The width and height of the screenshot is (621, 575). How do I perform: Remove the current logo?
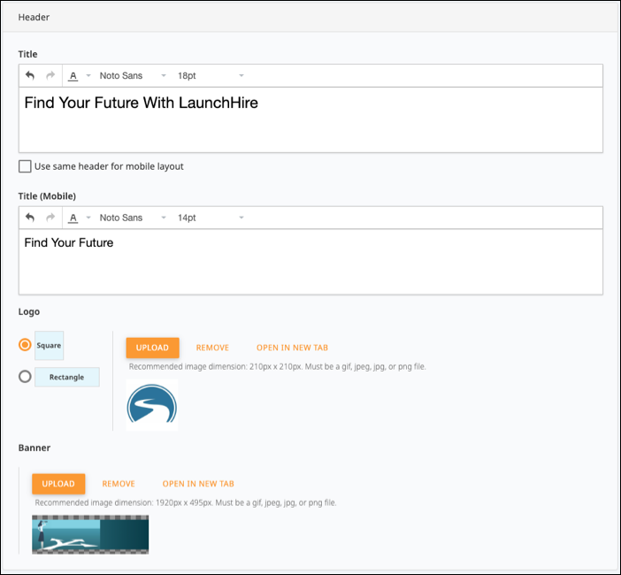tap(212, 348)
